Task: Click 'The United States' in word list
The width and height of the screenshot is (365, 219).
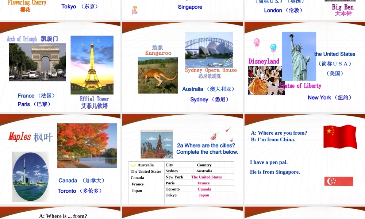Action: pos(146,171)
